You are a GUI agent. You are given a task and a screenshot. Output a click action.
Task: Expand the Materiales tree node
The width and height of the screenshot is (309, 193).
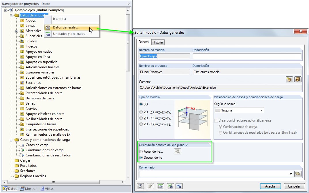(16, 31)
